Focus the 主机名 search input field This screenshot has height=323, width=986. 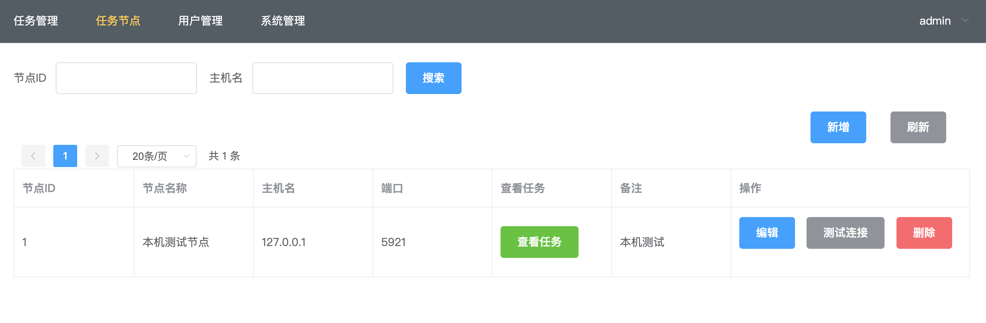point(323,78)
